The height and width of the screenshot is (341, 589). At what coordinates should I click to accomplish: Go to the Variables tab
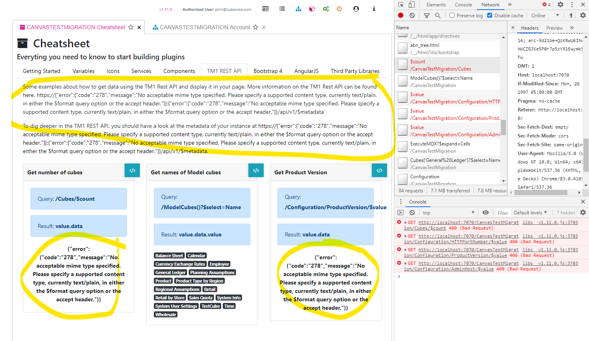pos(83,71)
